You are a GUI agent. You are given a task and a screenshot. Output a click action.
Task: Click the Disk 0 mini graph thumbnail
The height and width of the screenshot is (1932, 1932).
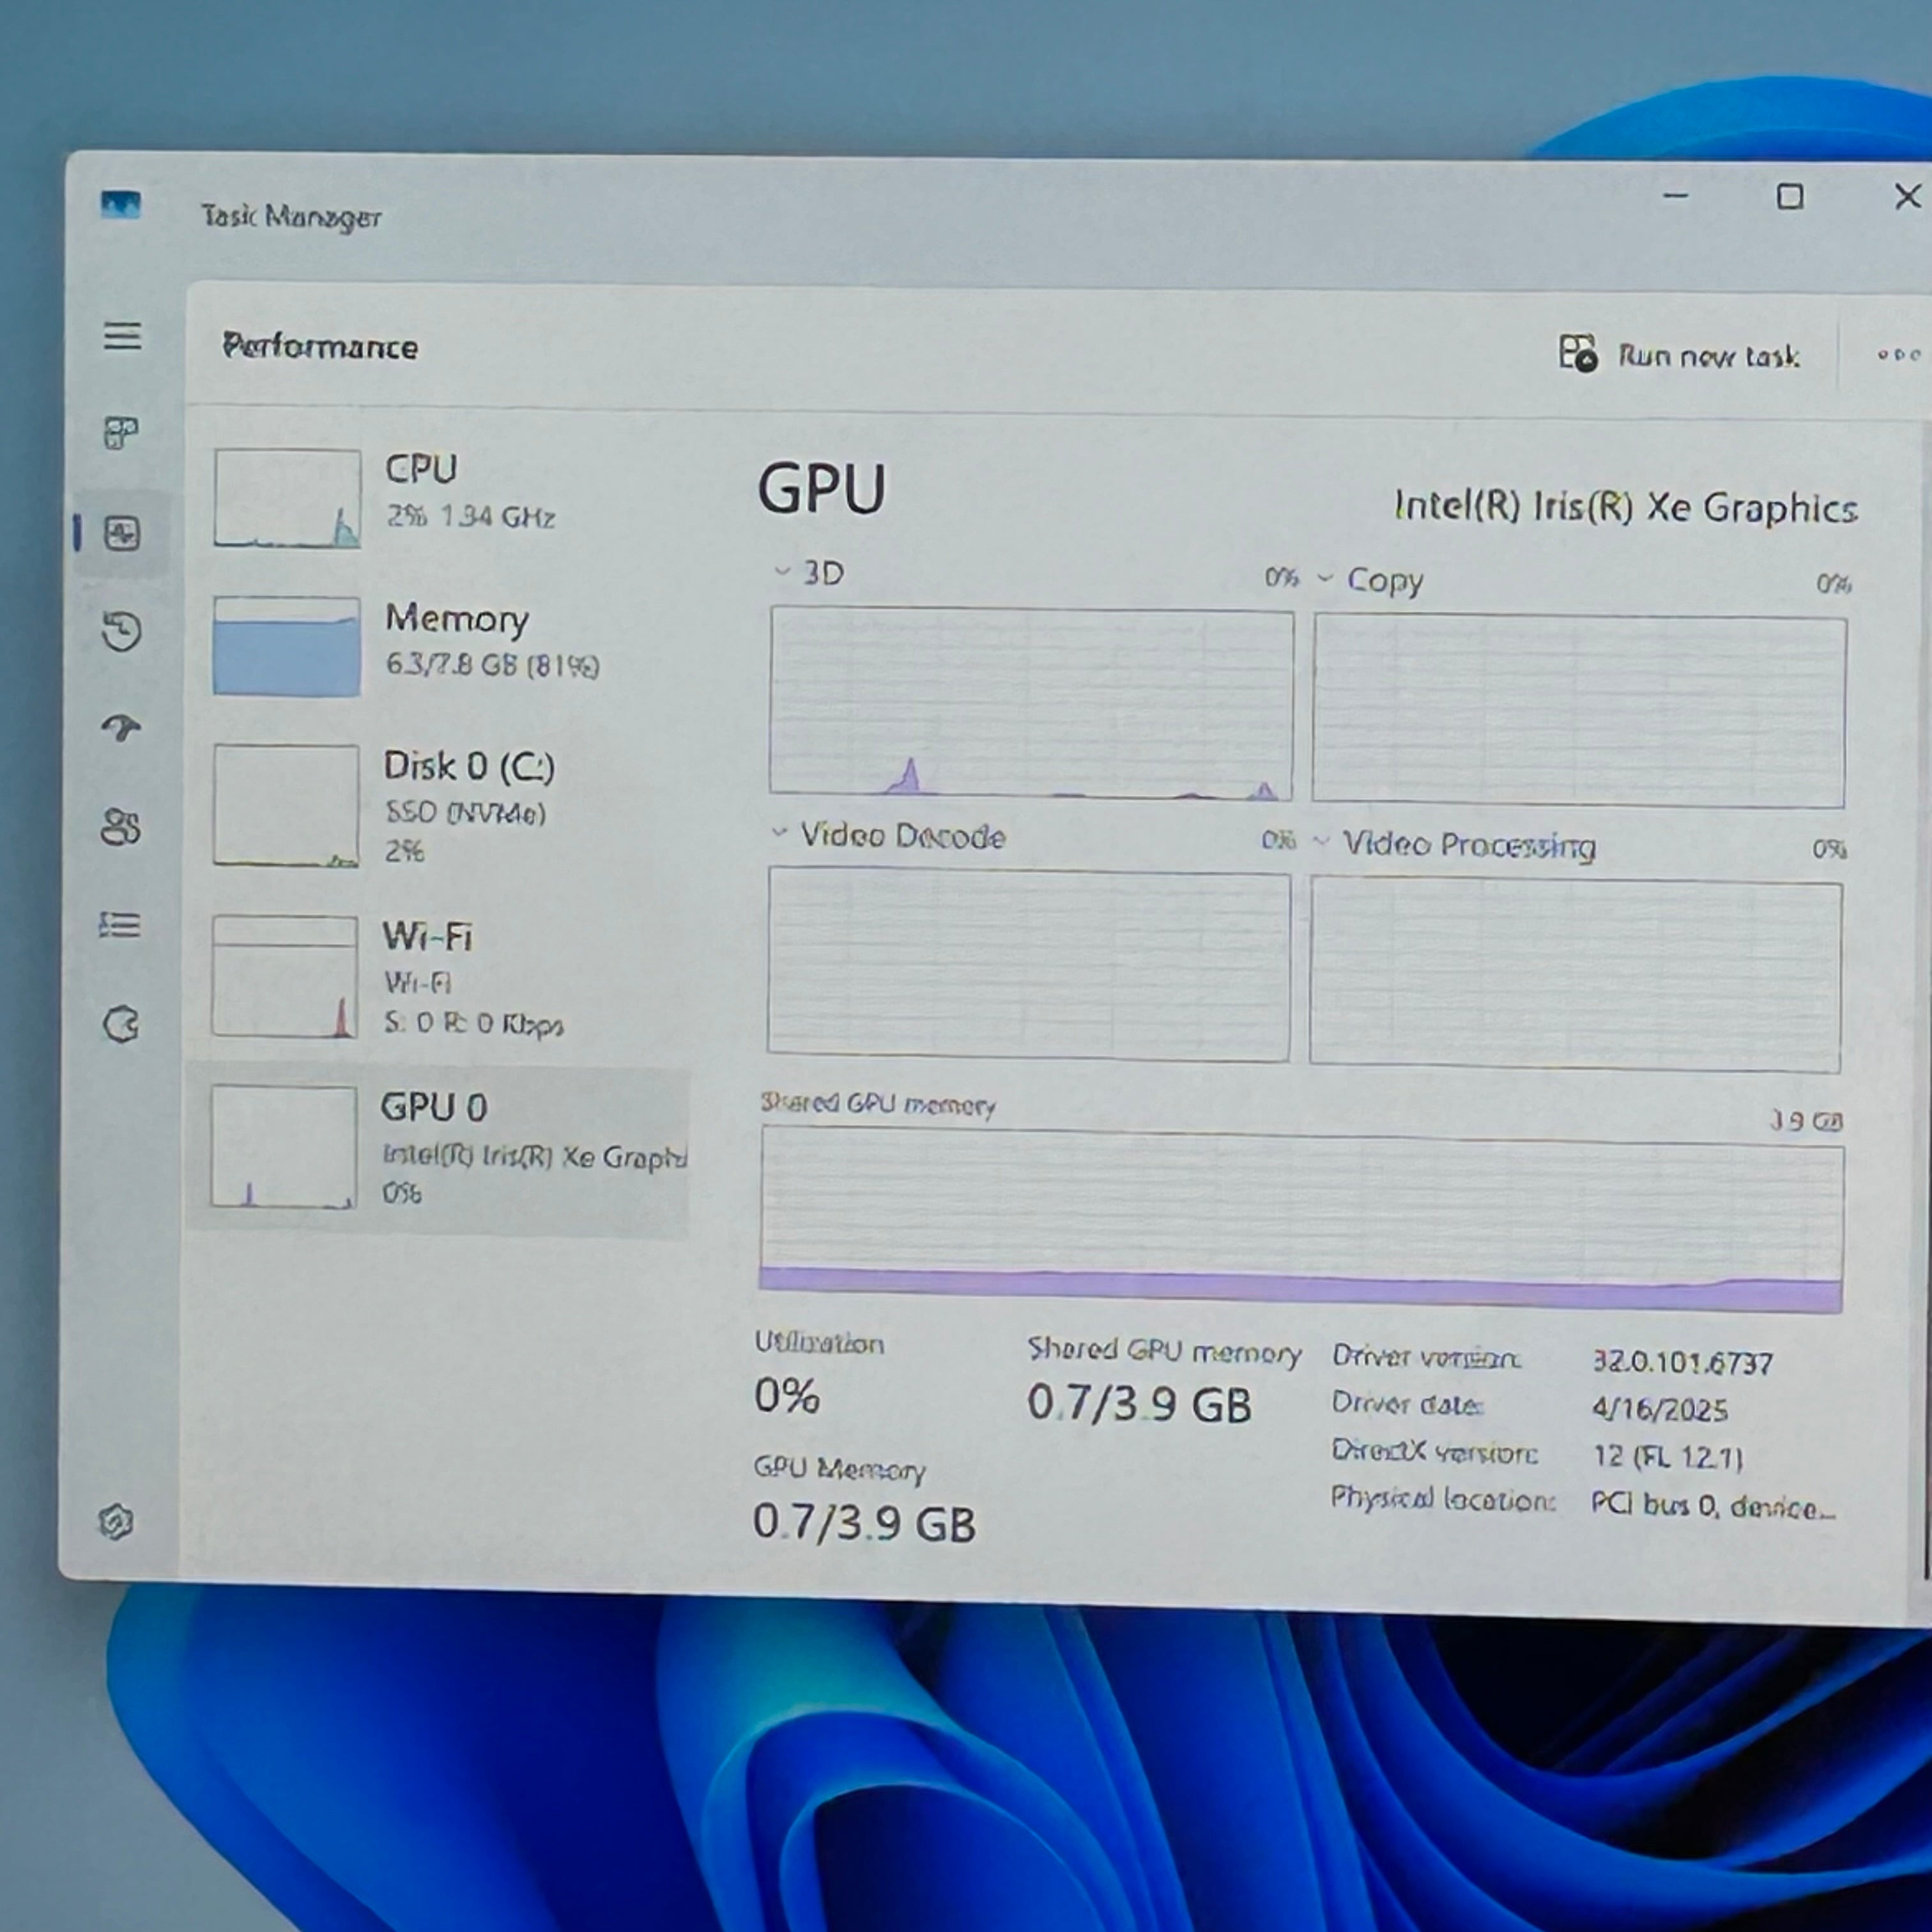tap(286, 805)
